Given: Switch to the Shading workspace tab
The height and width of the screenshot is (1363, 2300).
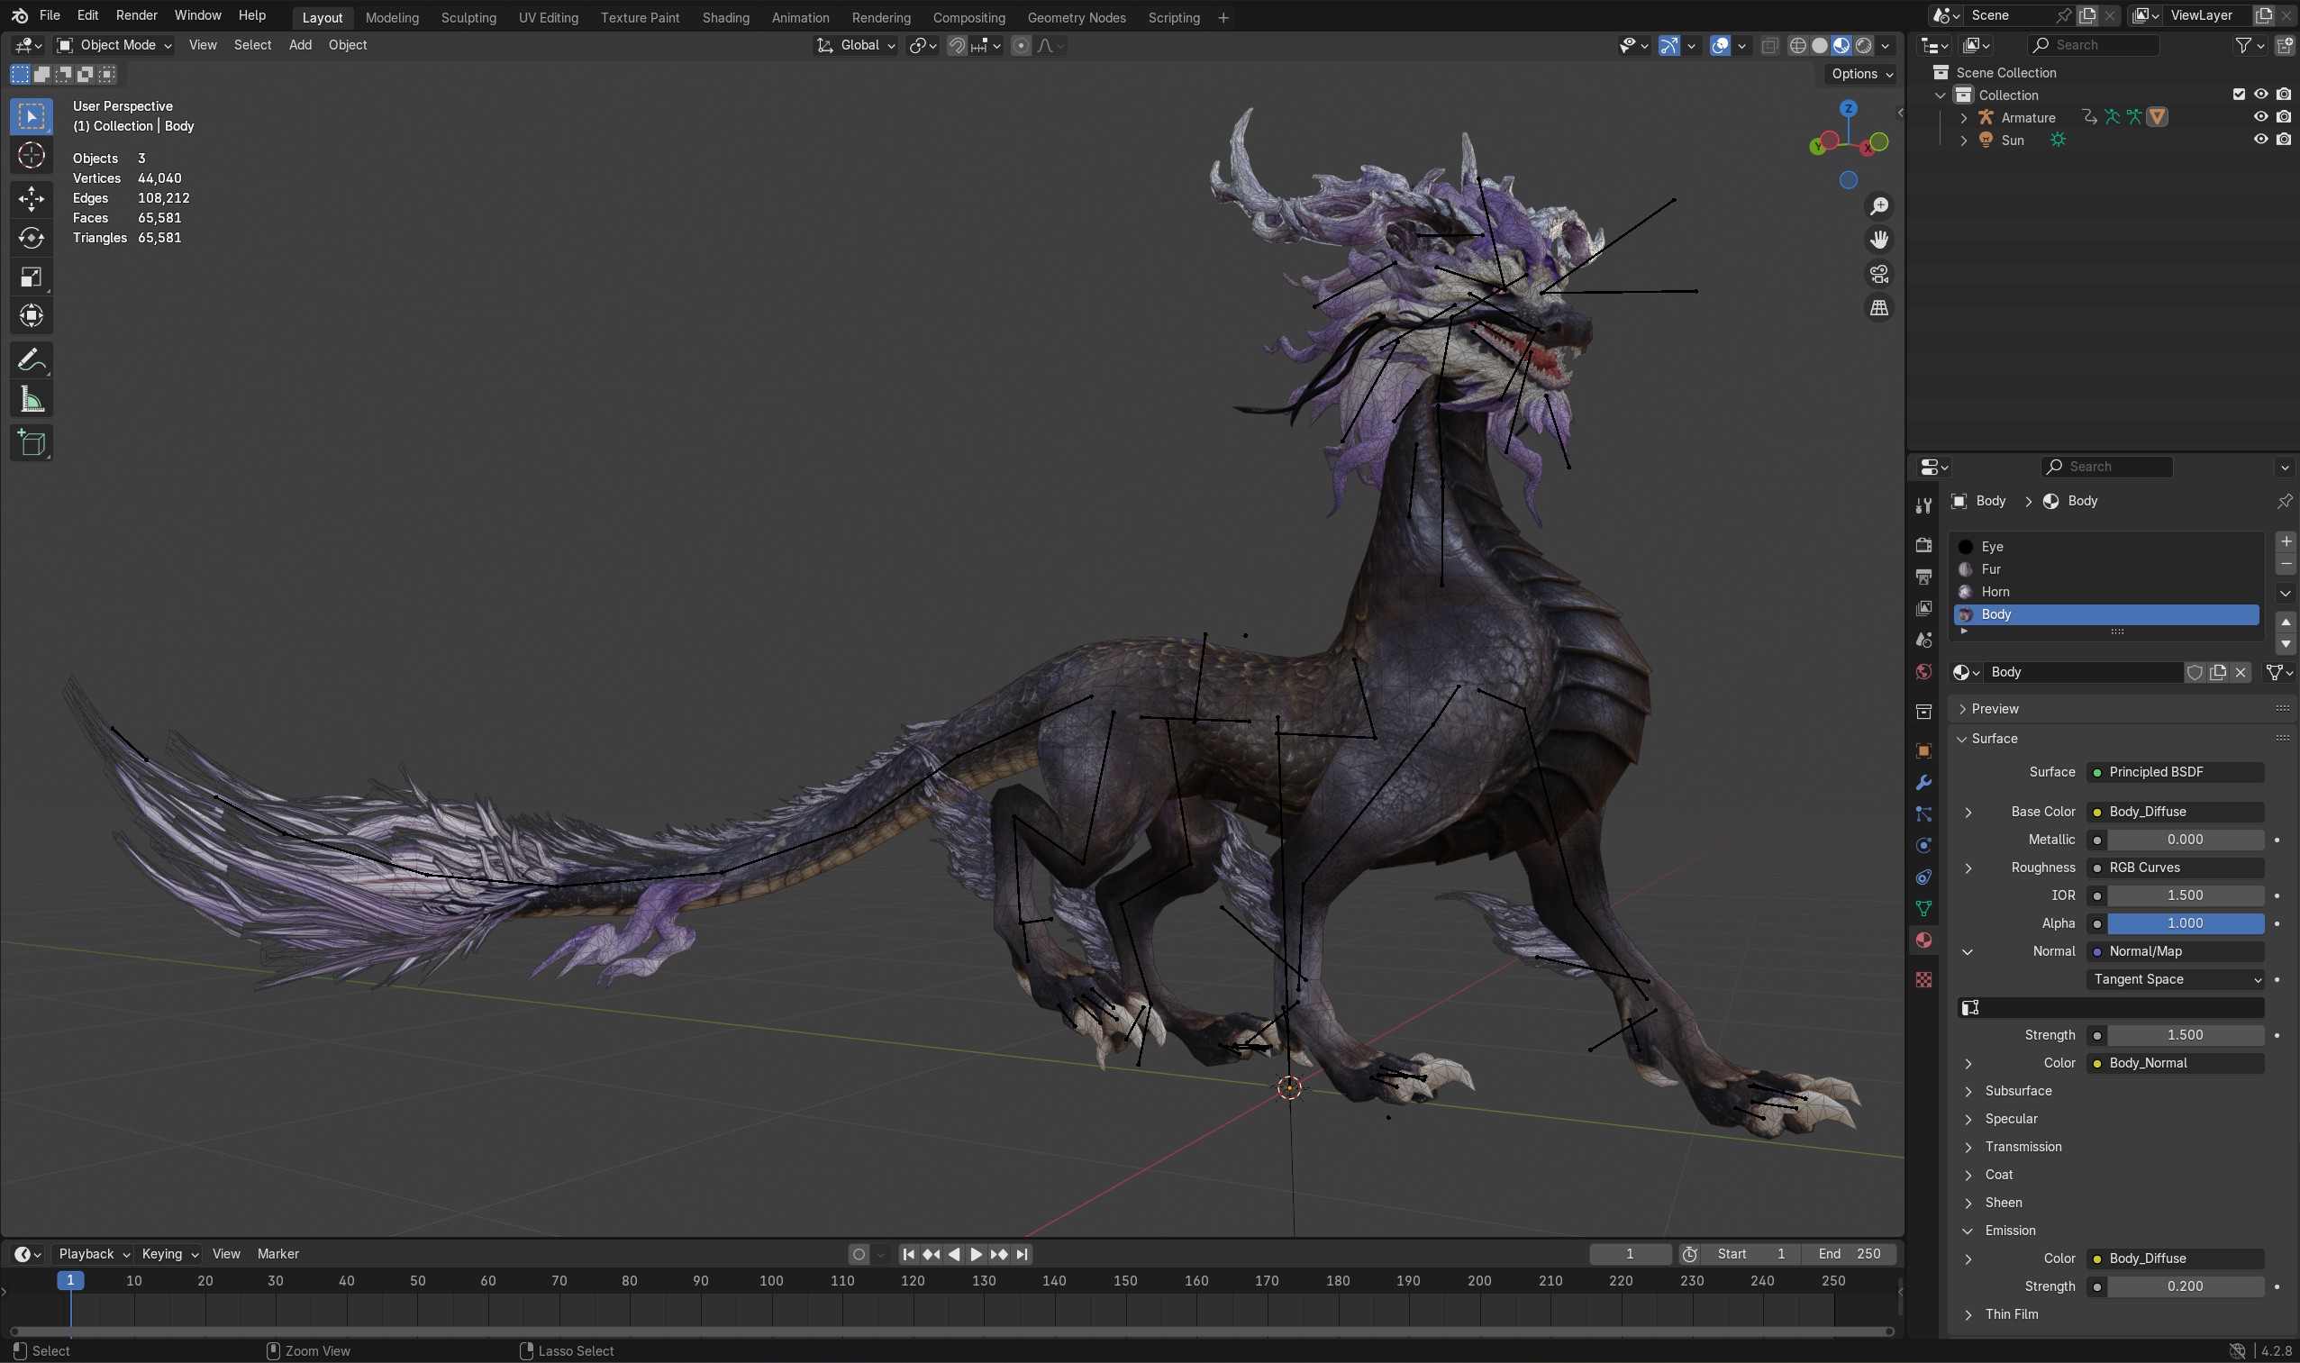Looking at the screenshot, I should 724,17.
